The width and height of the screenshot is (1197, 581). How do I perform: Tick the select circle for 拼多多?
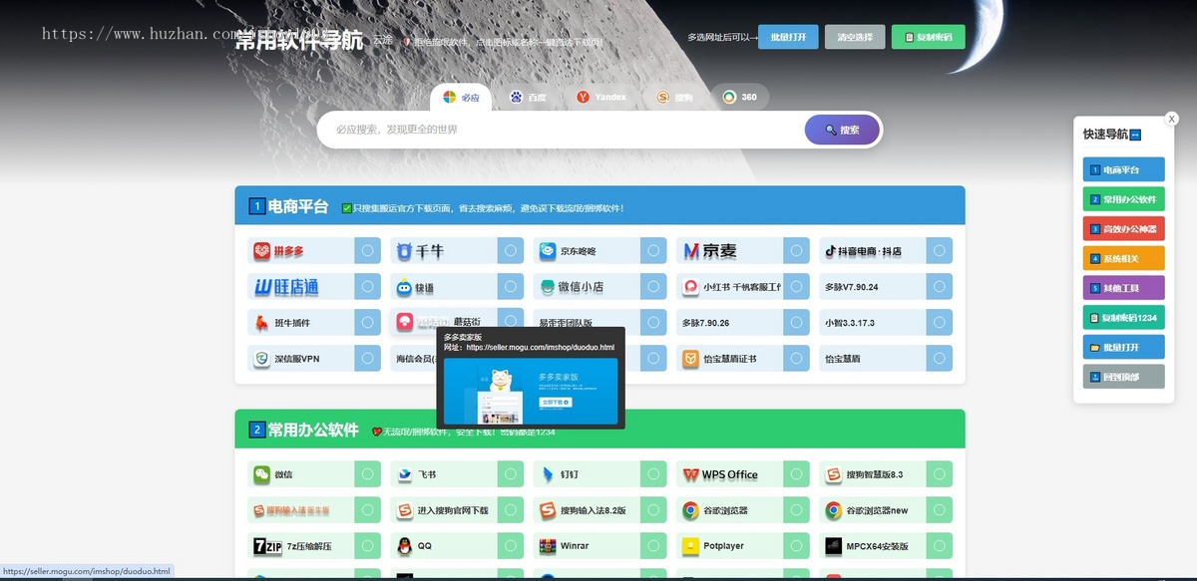click(367, 251)
